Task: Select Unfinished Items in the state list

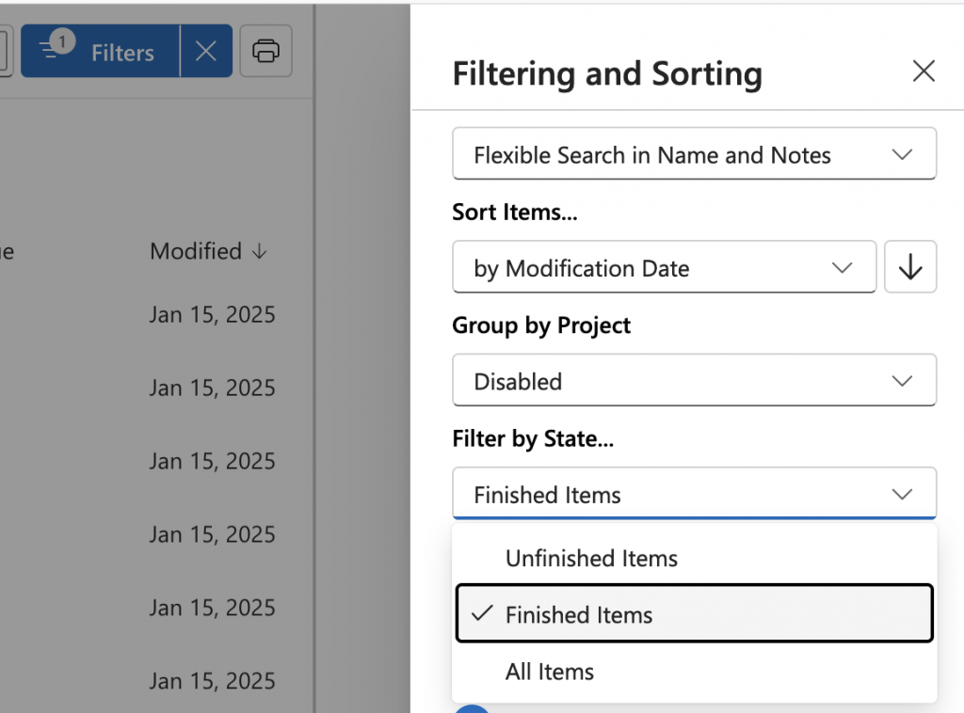Action: coord(591,558)
